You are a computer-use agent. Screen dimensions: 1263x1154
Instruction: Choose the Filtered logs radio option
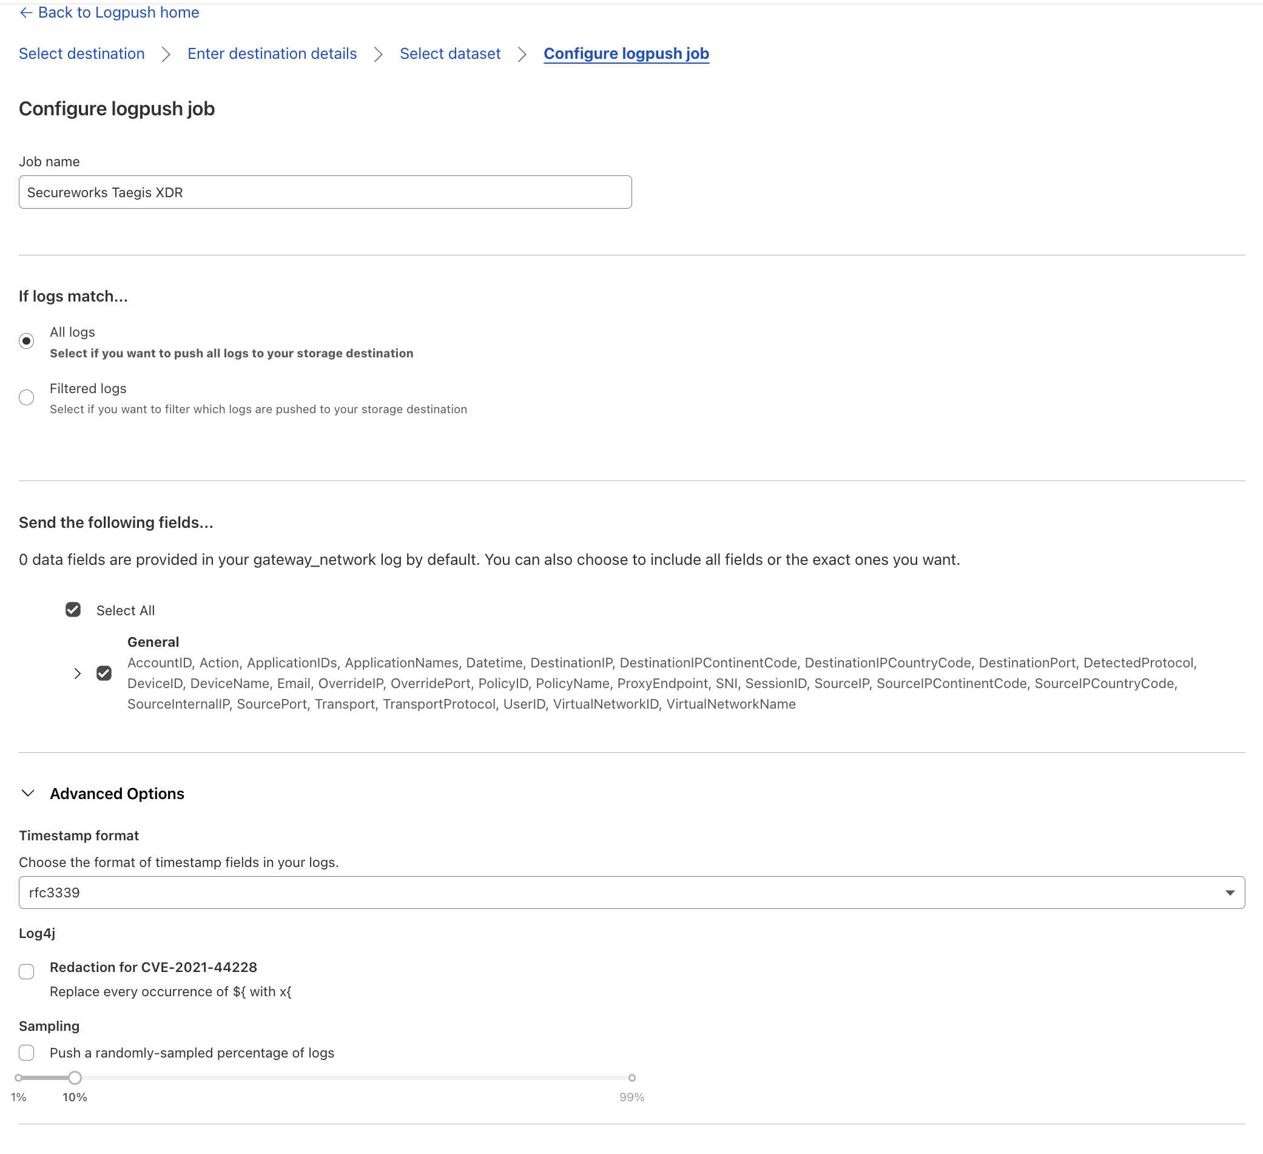tap(26, 397)
